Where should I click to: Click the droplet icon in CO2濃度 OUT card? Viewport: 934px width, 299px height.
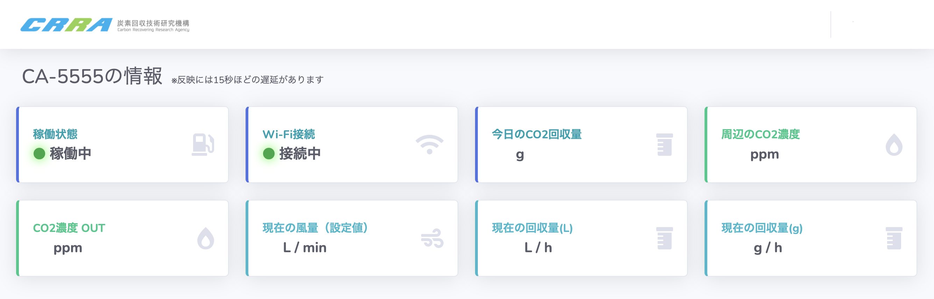pos(206,238)
